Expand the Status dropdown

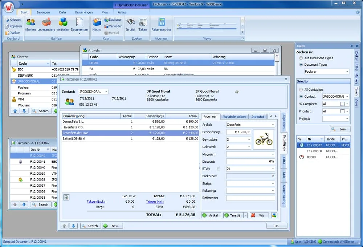(x=273, y=183)
